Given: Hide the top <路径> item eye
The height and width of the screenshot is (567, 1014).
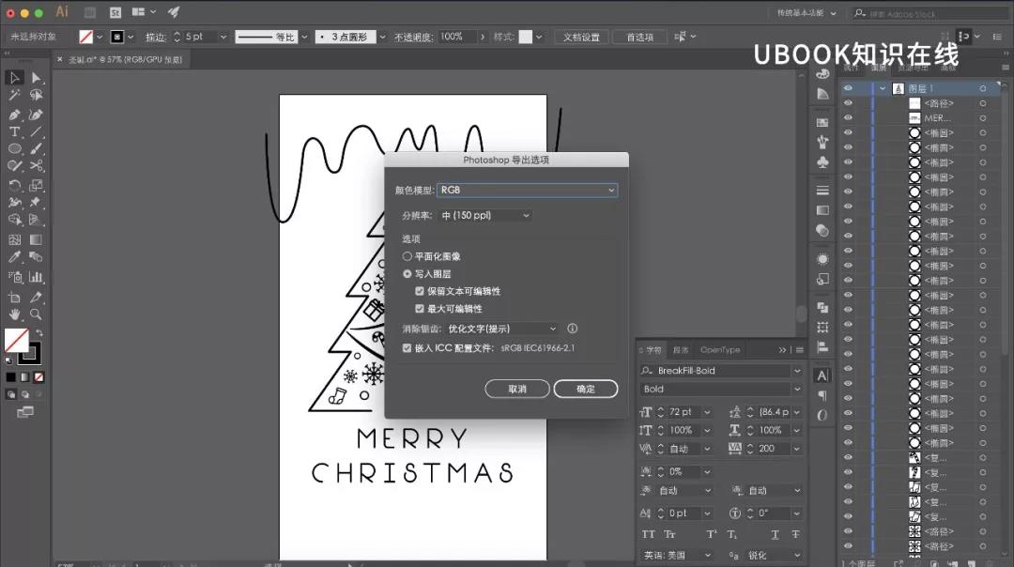Looking at the screenshot, I should [848, 103].
